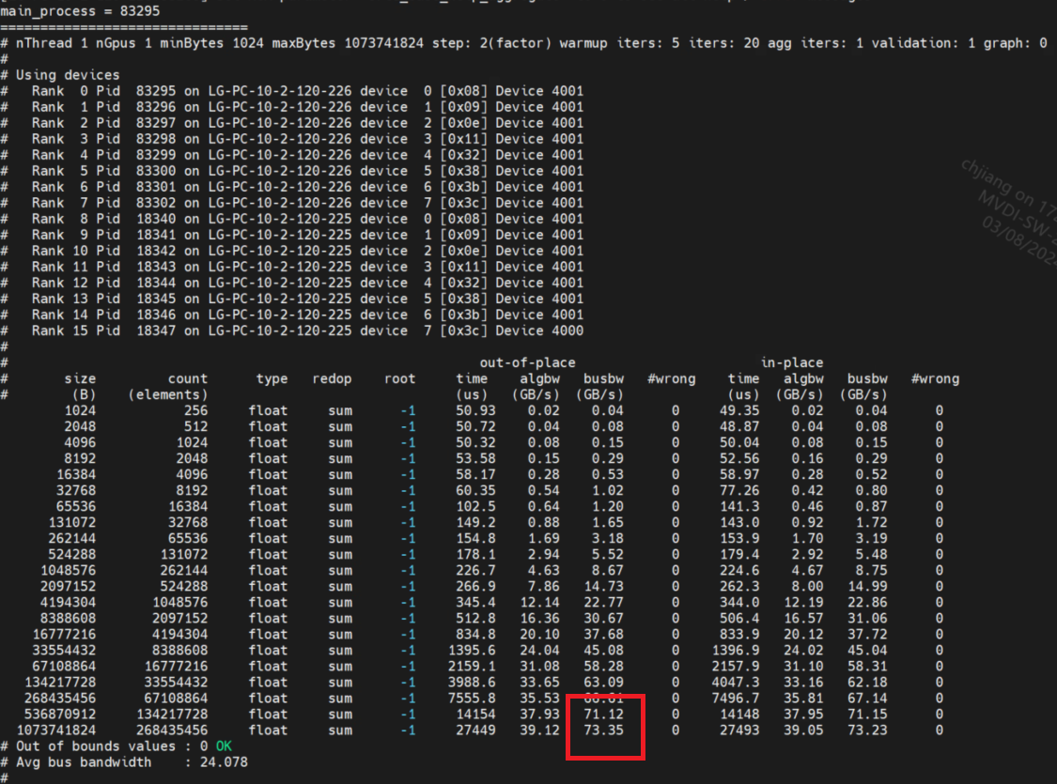Click the time value 7555.8
This screenshot has height=784, width=1057.
click(x=472, y=699)
